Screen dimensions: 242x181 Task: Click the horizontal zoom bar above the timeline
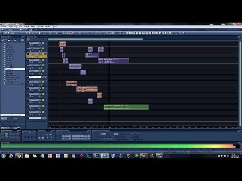click(x=95, y=39)
